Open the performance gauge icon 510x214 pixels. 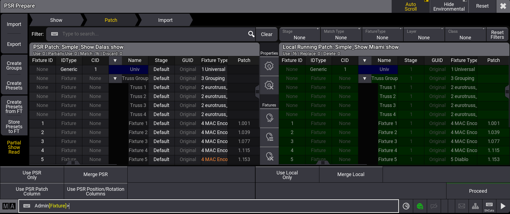pos(406,206)
